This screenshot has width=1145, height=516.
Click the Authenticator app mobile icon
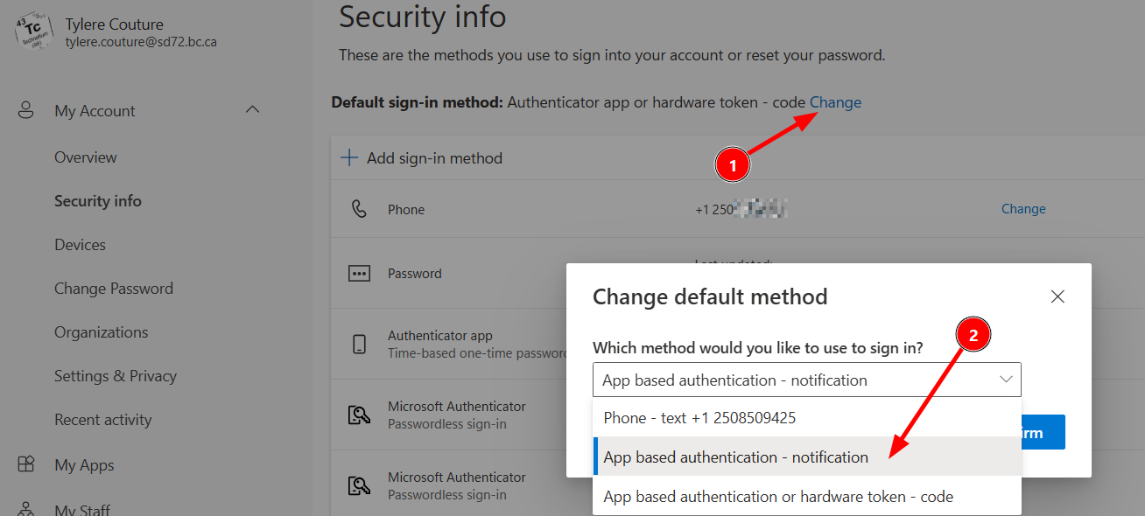point(359,344)
